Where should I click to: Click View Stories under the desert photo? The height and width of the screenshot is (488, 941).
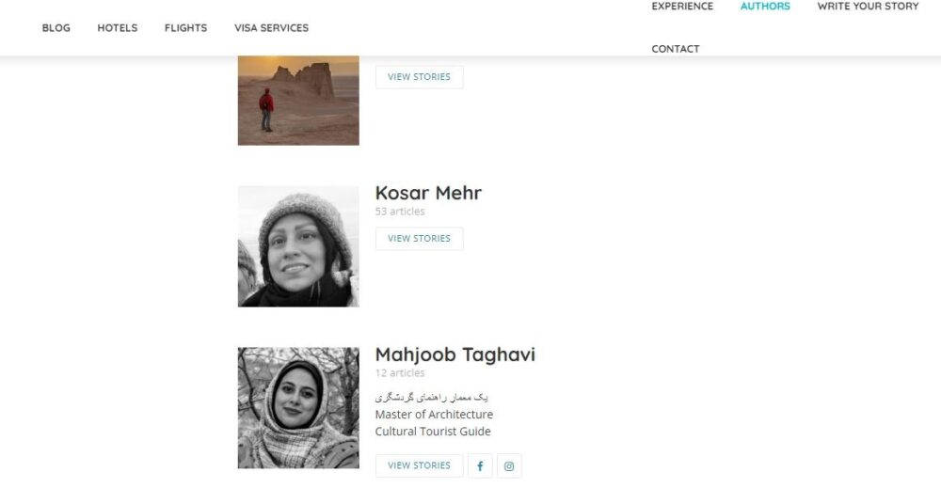pos(419,77)
